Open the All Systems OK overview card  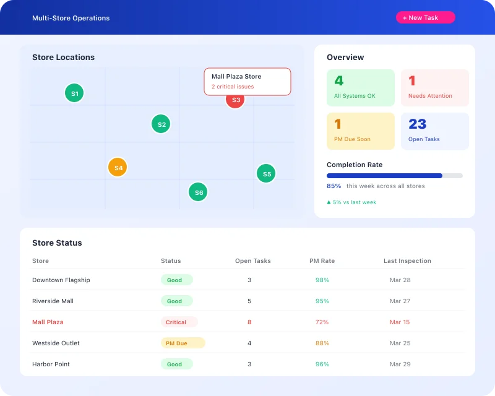361,87
